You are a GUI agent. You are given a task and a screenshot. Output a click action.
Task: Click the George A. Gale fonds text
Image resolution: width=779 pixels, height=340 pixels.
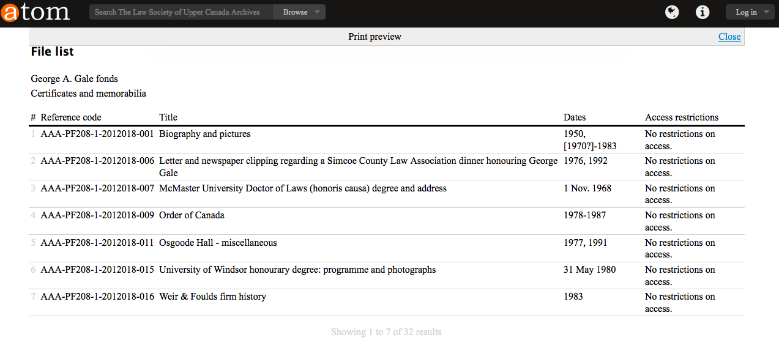pyautogui.click(x=74, y=79)
